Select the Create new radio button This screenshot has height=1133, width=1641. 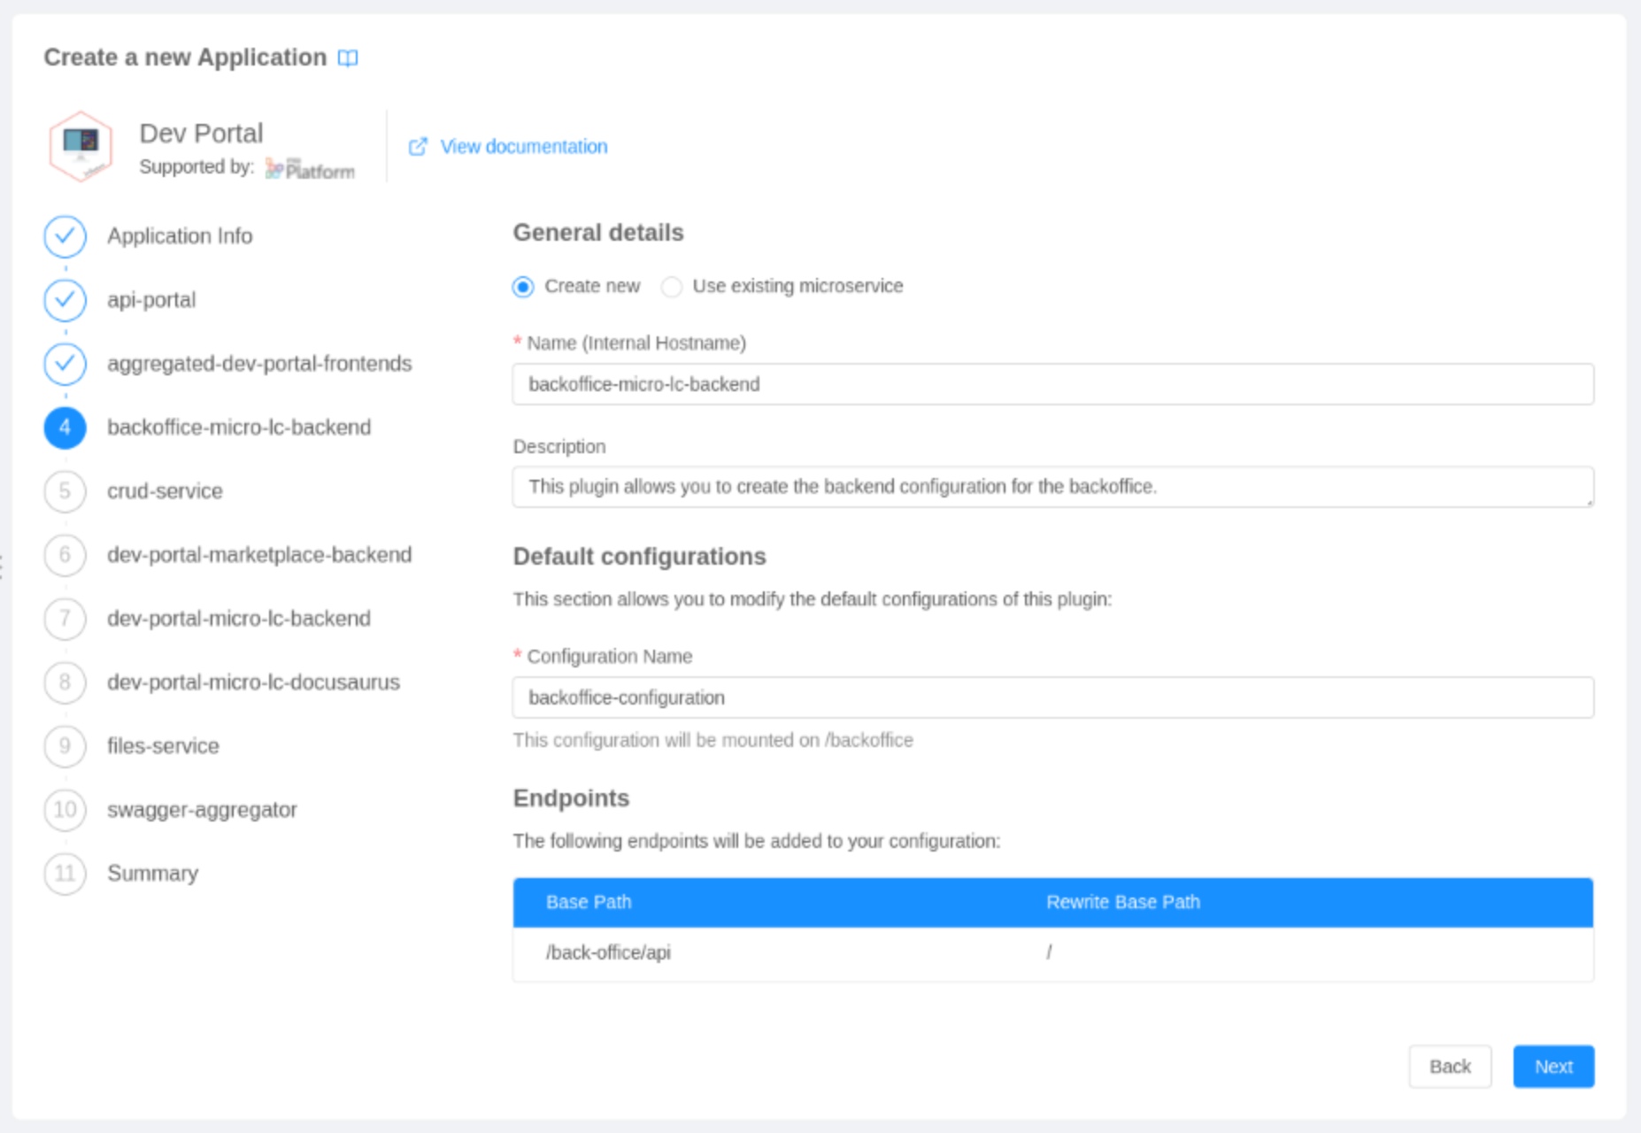(522, 286)
